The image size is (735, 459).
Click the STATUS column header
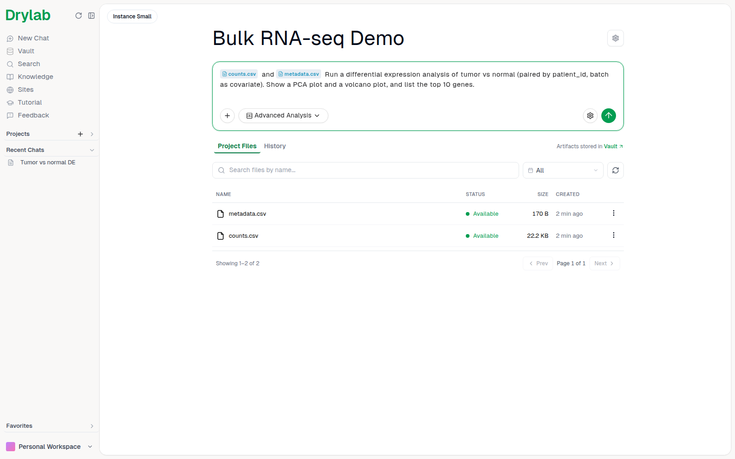[475, 194]
